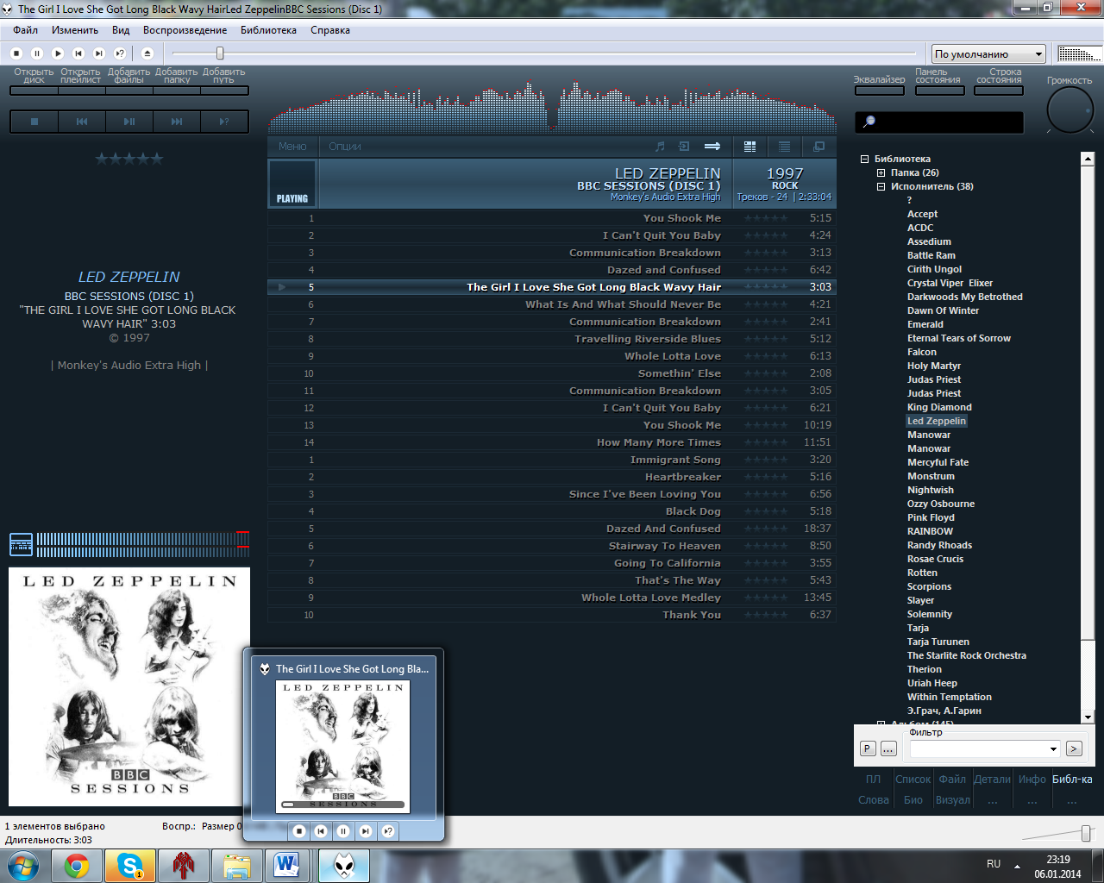Click random playback in the dark transport panel
The height and width of the screenshot is (883, 1104).
pos(224,122)
